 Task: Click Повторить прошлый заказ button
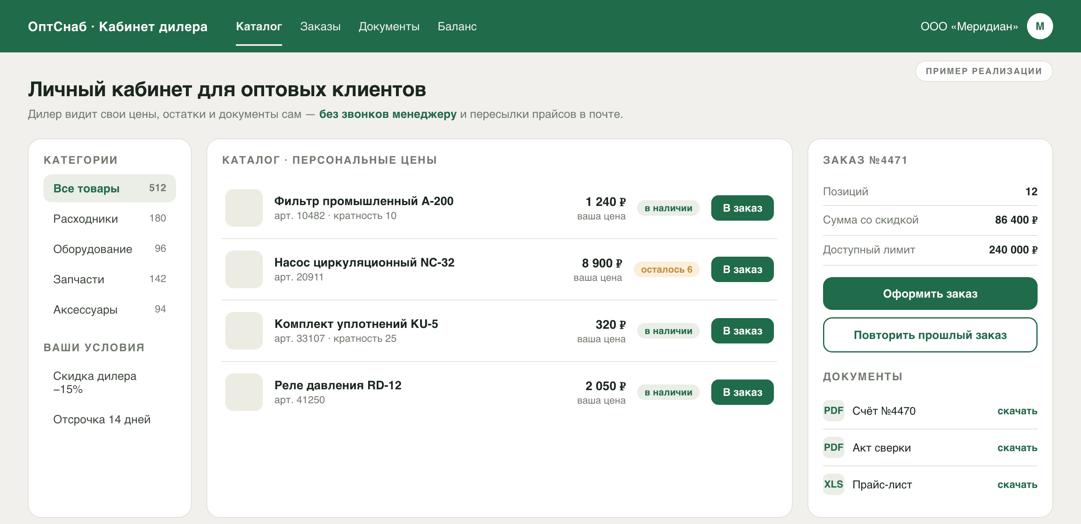[930, 335]
